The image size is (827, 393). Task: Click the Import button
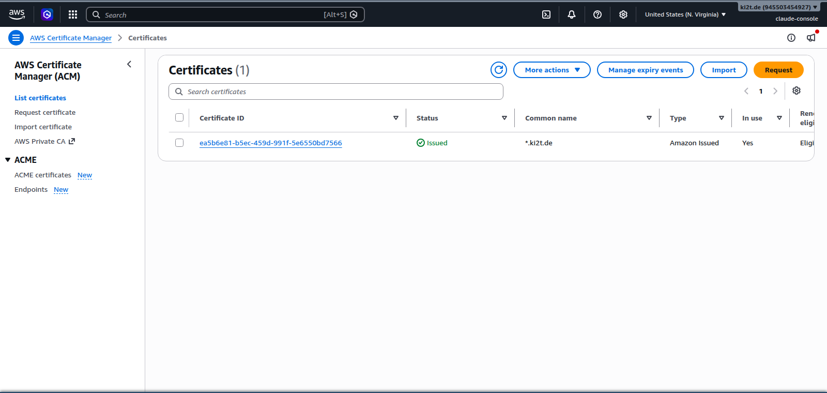724,70
